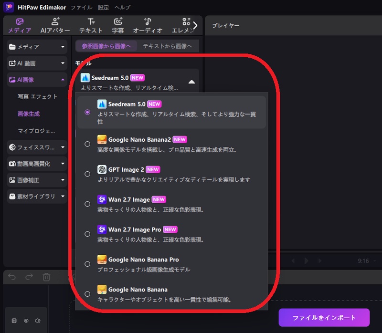Screen dimensions: 382x333
Task: Select Seedream 5.0 radio button
Action: [x=87, y=112]
